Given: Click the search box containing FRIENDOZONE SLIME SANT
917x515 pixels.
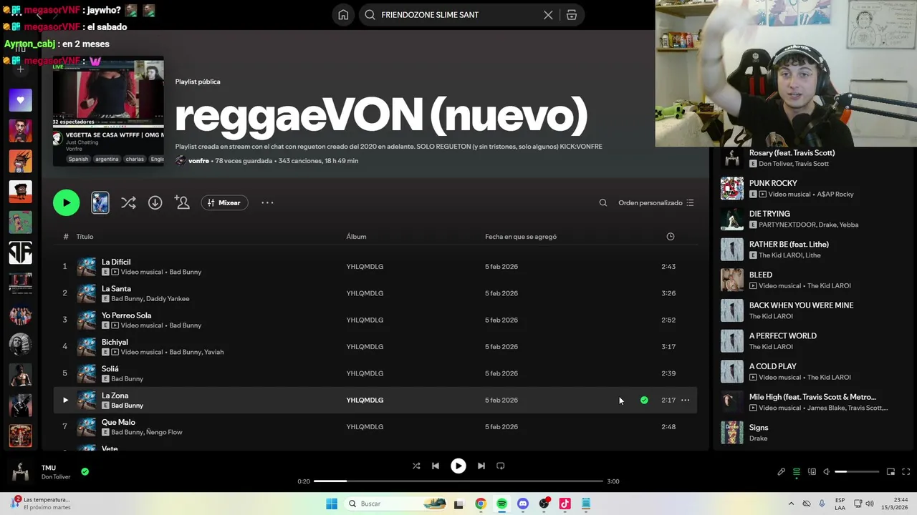Looking at the screenshot, I should tap(460, 15).
